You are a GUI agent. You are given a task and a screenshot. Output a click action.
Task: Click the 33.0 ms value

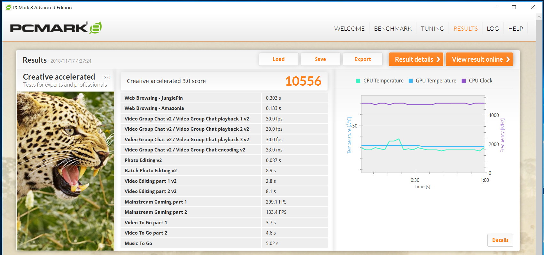point(274,150)
